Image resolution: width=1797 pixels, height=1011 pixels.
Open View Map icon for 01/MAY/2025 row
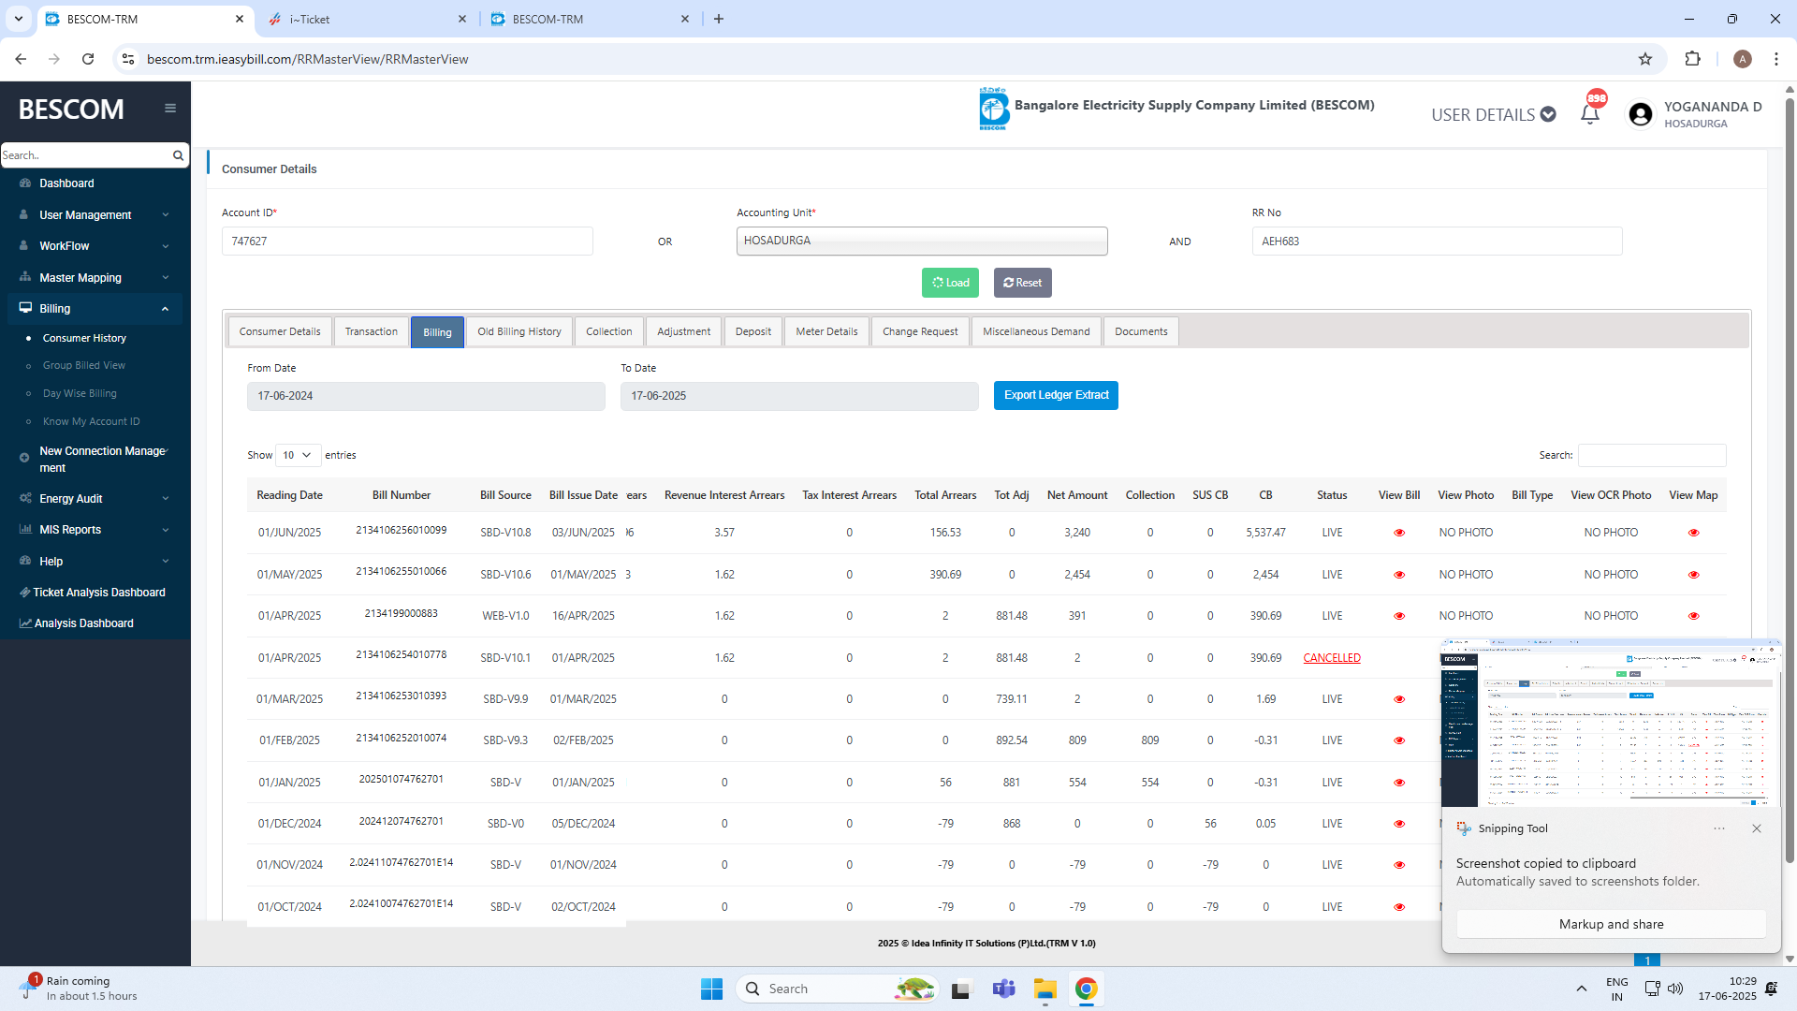[1693, 575]
